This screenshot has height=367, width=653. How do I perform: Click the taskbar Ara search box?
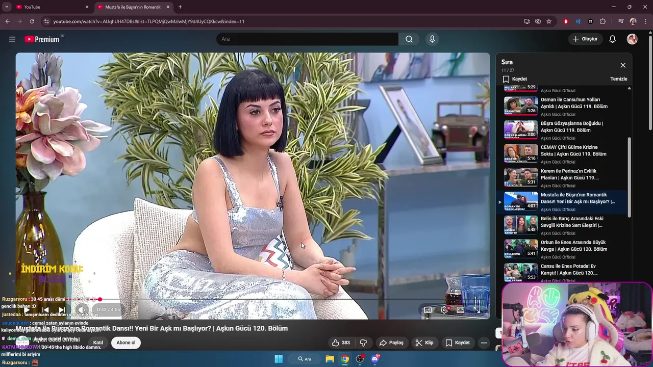[x=305, y=359]
